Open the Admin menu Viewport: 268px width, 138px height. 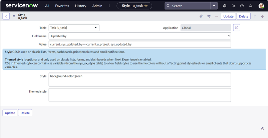97,6
